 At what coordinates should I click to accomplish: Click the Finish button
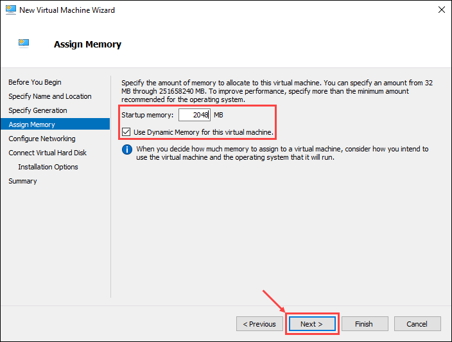[365, 324]
